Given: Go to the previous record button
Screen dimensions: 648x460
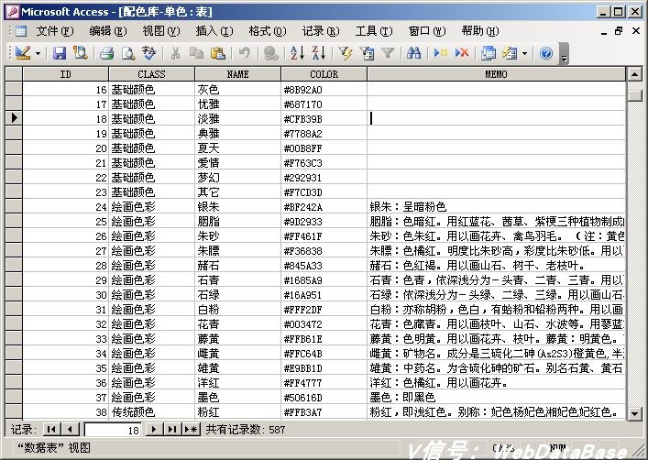Looking at the screenshot, I should click(70, 430).
